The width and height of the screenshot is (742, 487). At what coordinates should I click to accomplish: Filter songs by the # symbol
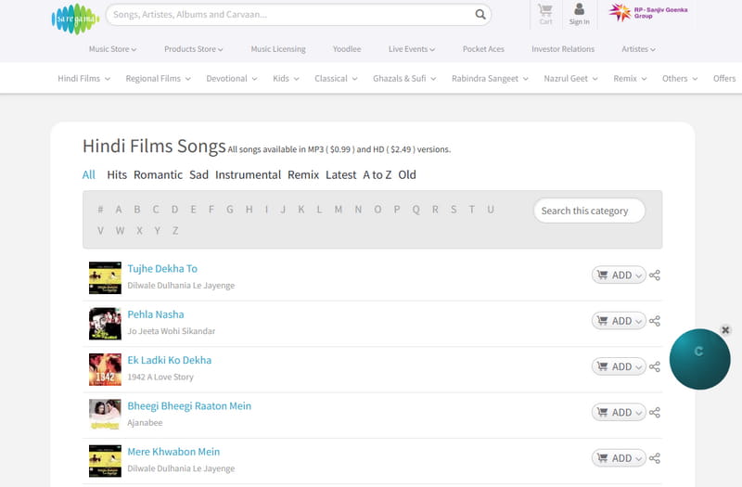tap(100, 210)
